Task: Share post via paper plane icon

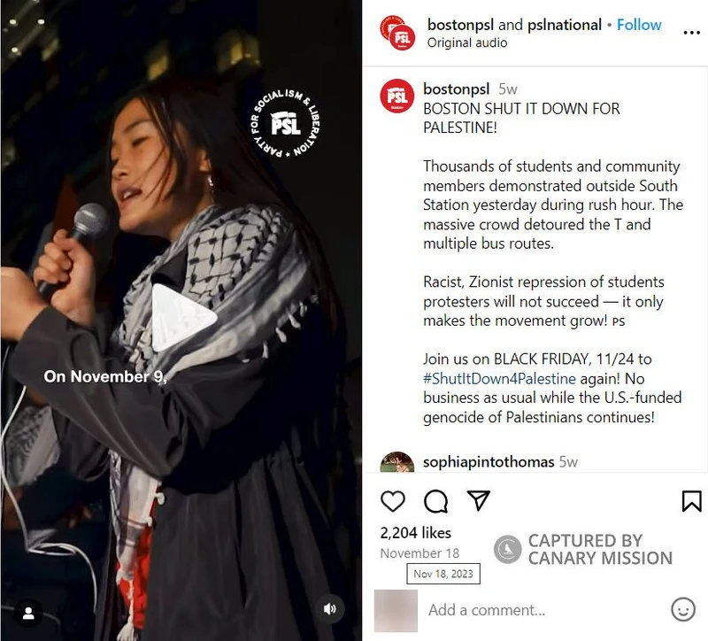Action: [478, 500]
